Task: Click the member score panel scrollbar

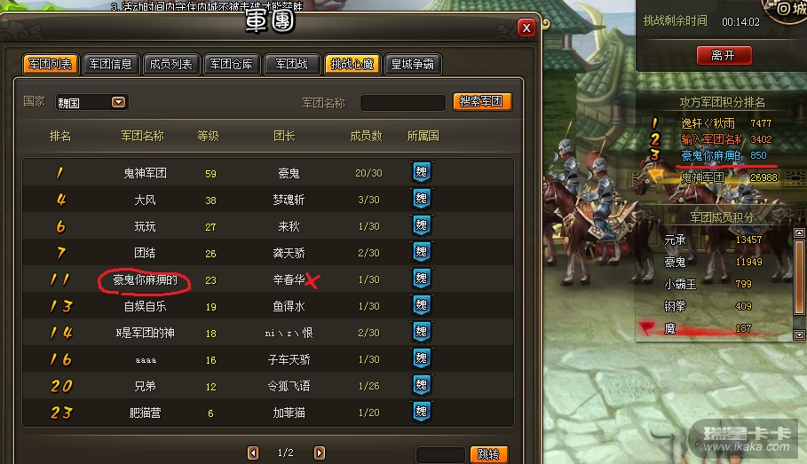Action: pos(799,278)
